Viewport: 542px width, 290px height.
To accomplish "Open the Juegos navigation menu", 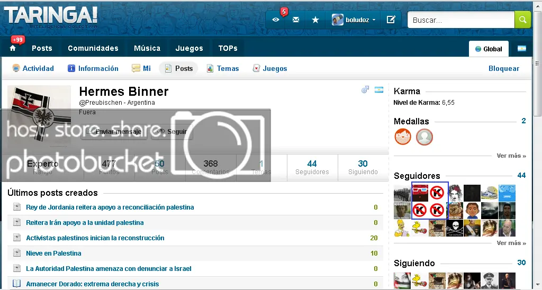I will [x=189, y=48].
